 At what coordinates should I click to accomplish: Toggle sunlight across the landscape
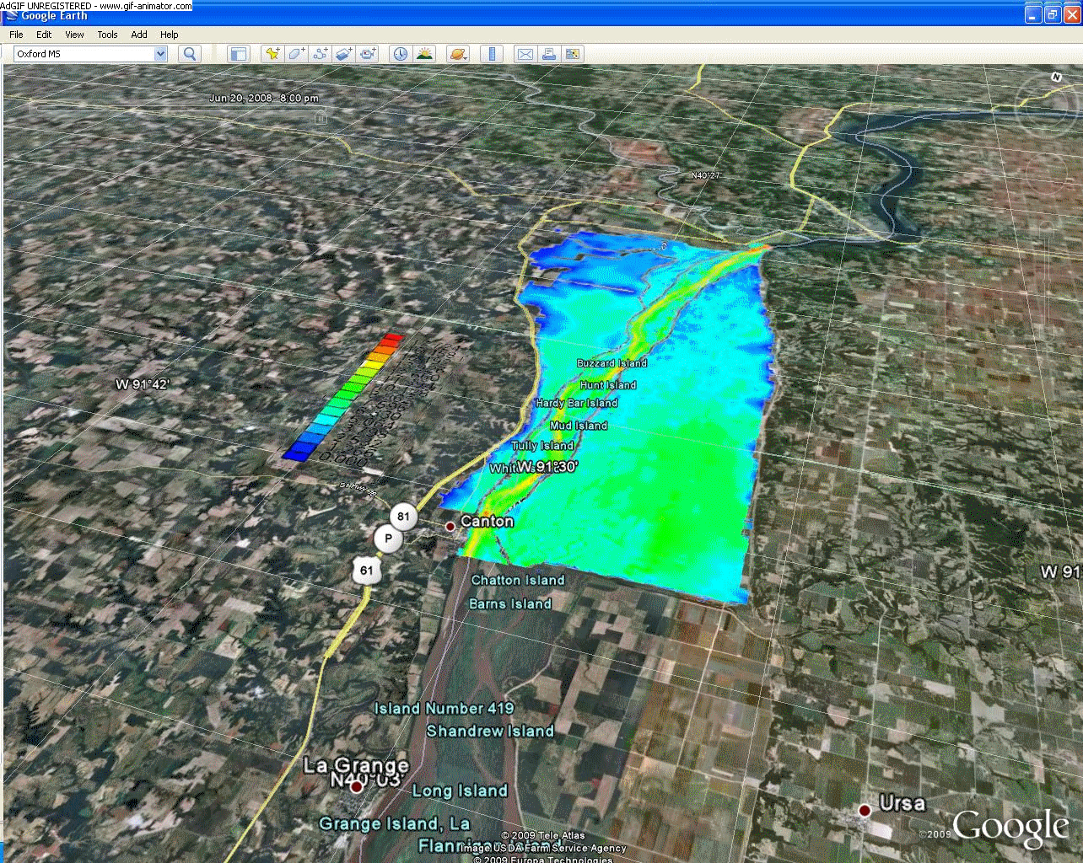(424, 54)
